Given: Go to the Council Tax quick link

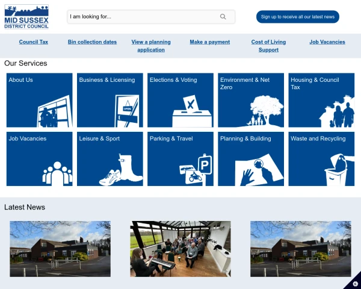Looking at the screenshot, I should coord(34,42).
